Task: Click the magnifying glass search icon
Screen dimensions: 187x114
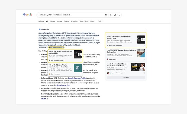Action: 118,15
